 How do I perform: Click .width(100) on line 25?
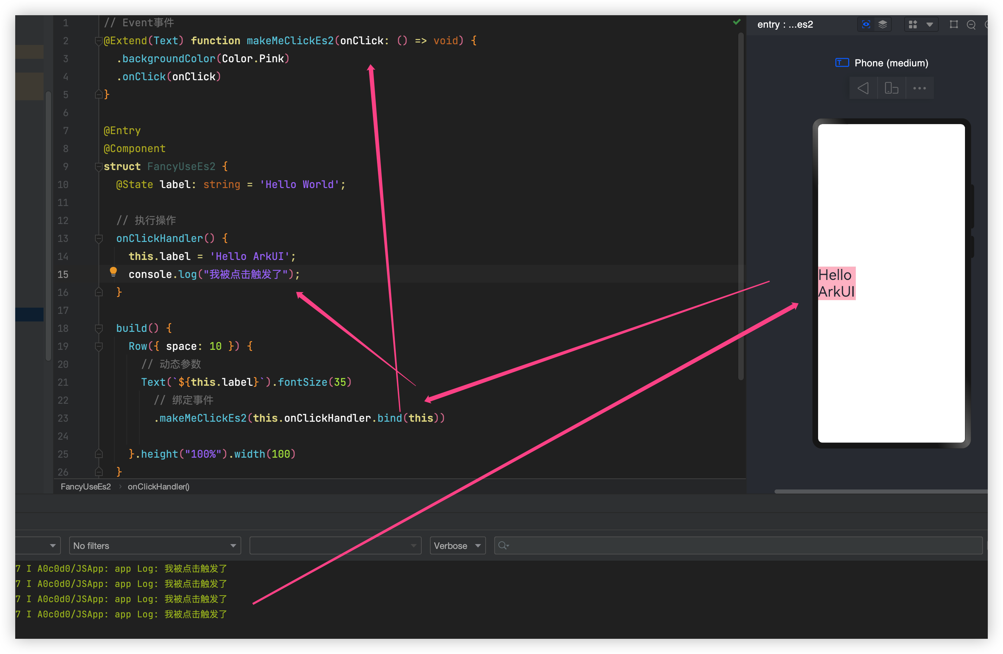pyautogui.click(x=262, y=454)
